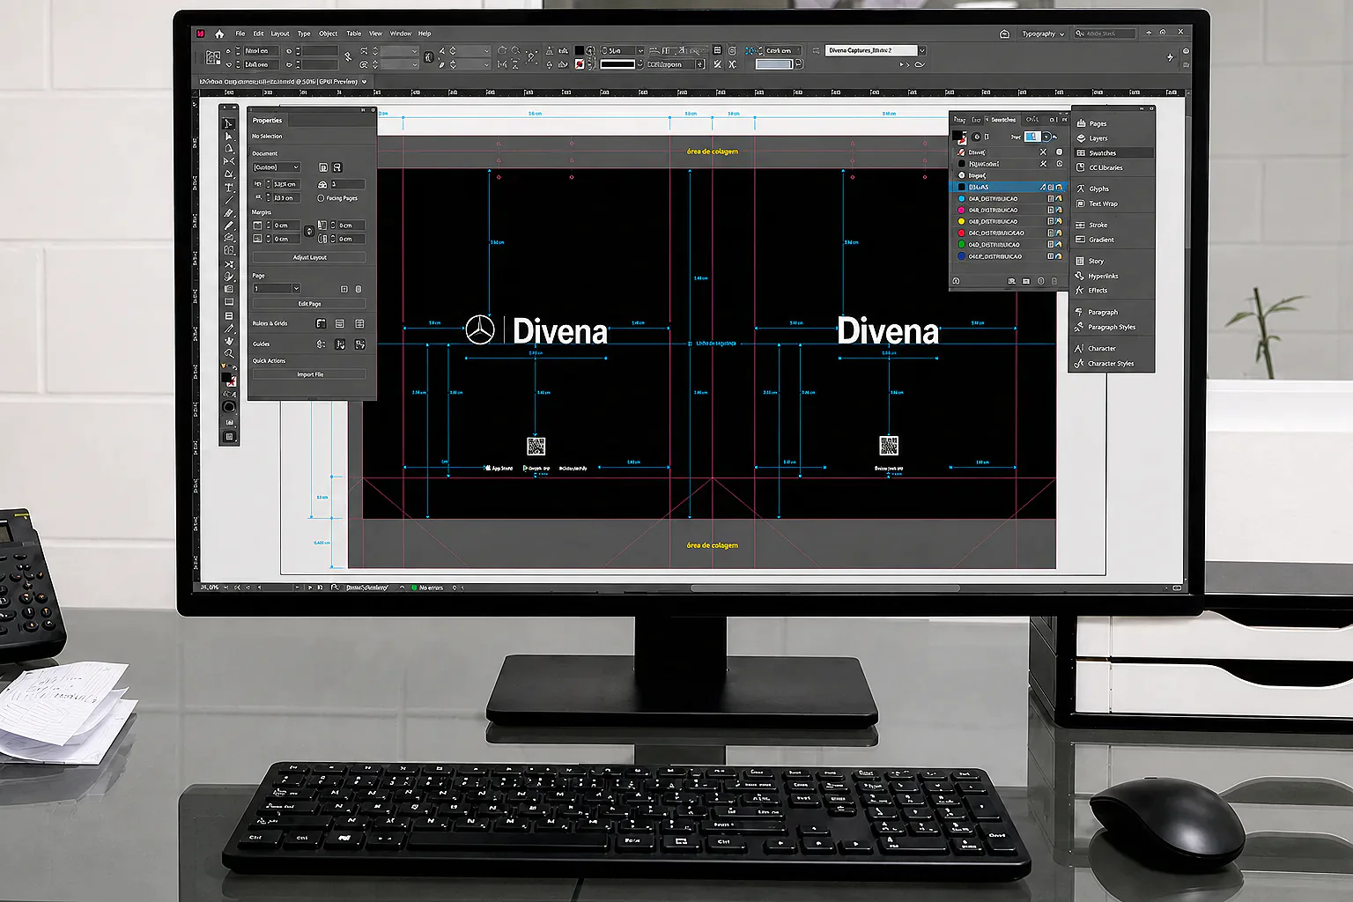Viewport: 1353px width, 902px height.
Task: Collapse the right panel dock arrows
Action: (1143, 110)
